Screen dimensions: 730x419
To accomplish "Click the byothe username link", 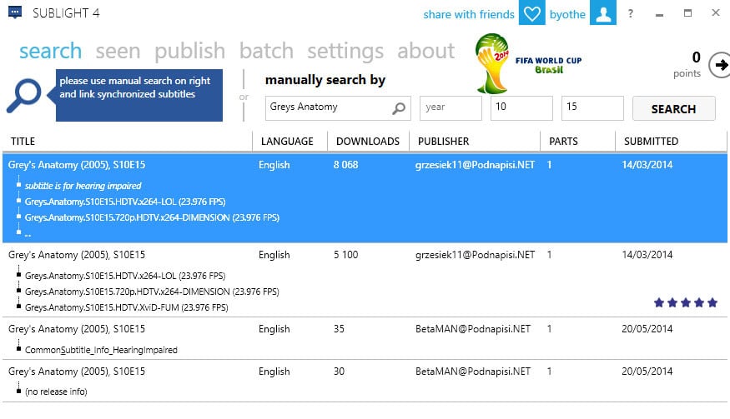I will click(x=567, y=14).
